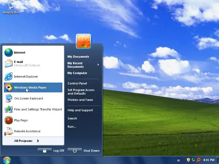Click the orange magnifier tray icon
Viewport: 219px width, 164px height.
click(198, 160)
